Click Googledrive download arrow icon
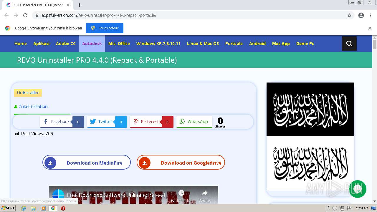Screen dimensions: 377x212 click(x=145, y=163)
